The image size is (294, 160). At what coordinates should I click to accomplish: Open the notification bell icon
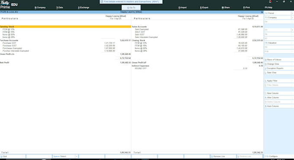tap(270, 2)
